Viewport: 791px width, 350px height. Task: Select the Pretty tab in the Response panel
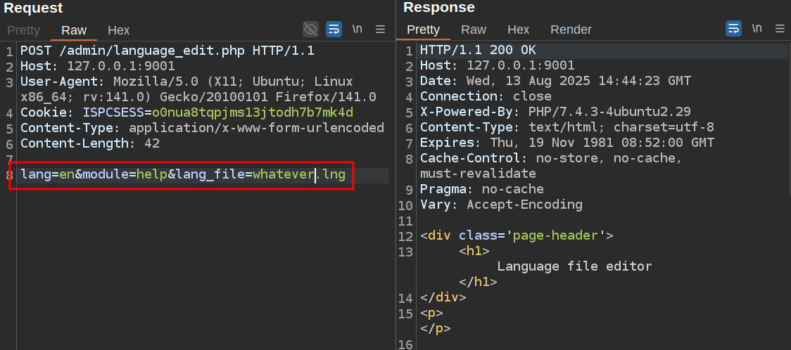pos(423,30)
